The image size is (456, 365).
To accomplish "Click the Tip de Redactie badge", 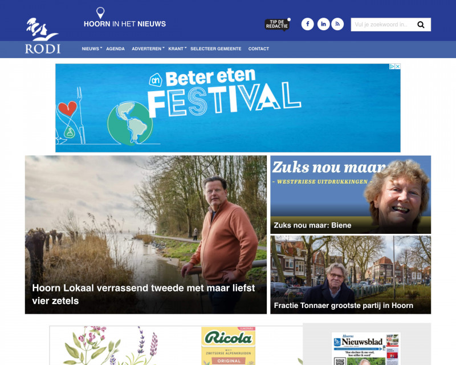I will tap(278, 25).
